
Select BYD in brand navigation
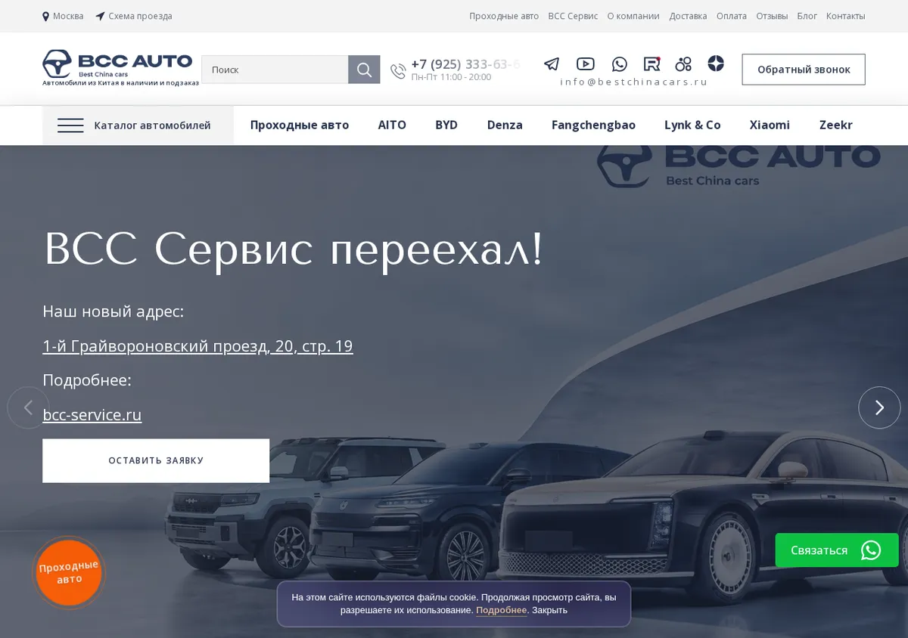(446, 125)
